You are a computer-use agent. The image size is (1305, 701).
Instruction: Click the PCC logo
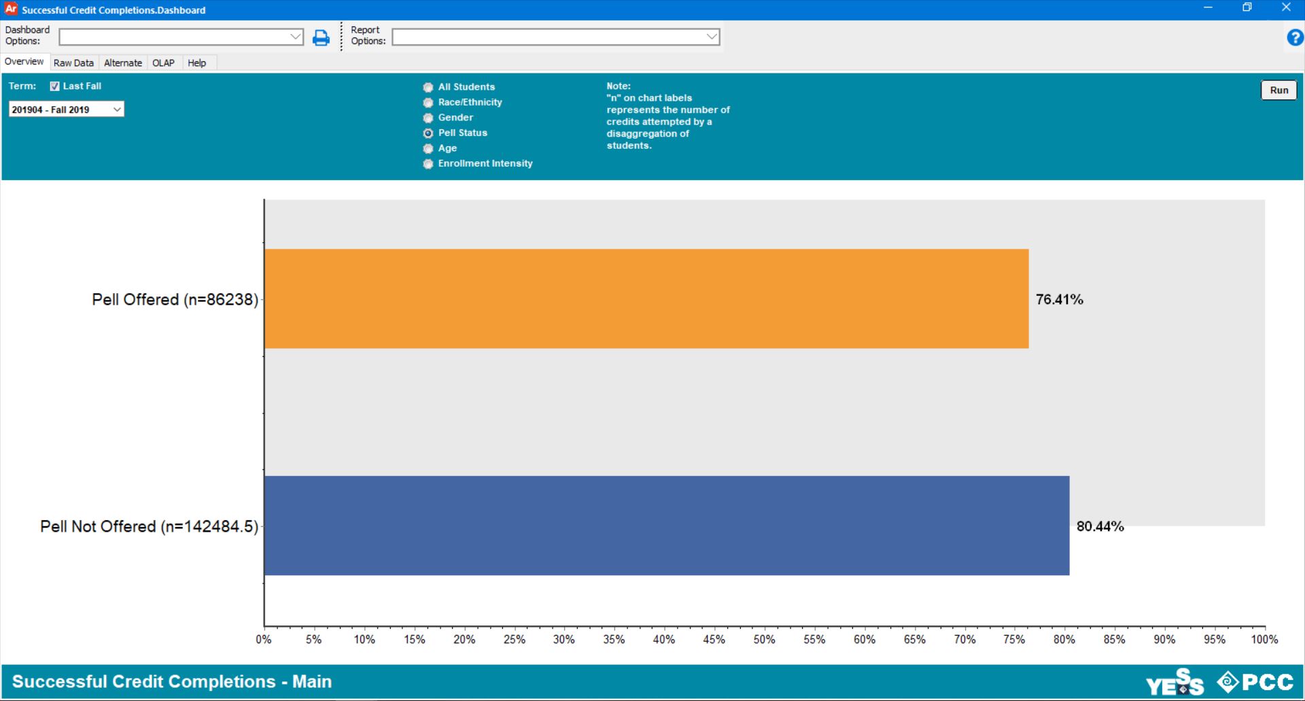point(1255,682)
